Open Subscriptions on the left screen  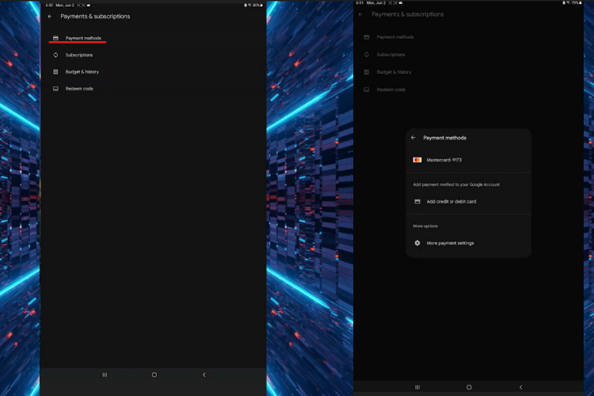tap(79, 55)
